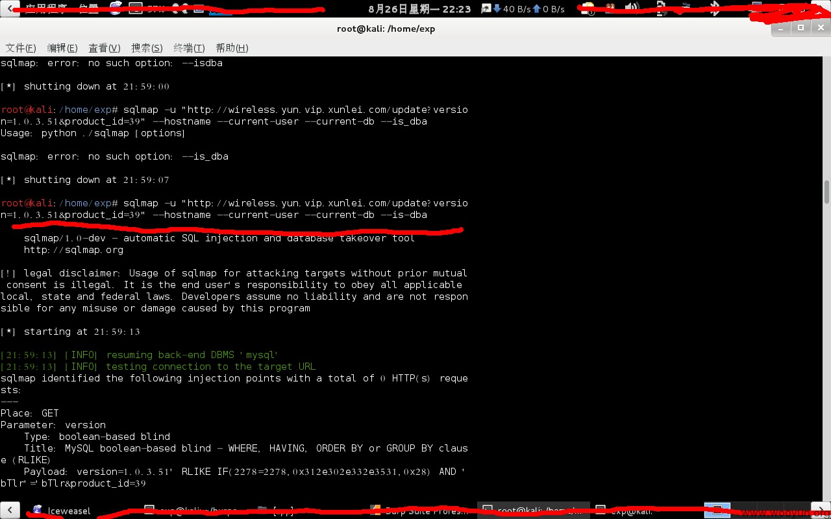The width and height of the screenshot is (831, 519).
Task: Close the root@kali terminal window
Action: click(x=820, y=27)
